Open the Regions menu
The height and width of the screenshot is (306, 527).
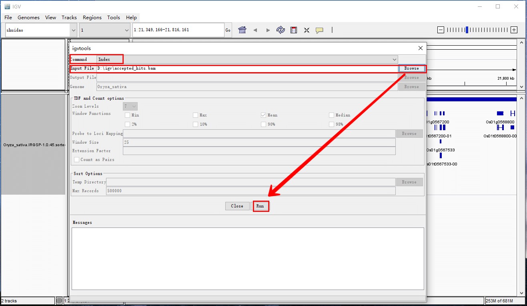[92, 18]
